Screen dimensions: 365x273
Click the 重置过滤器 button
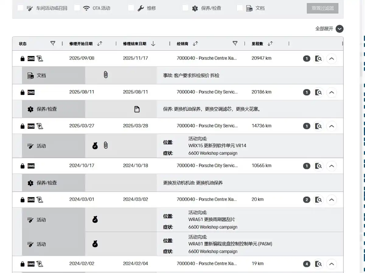(x=322, y=8)
